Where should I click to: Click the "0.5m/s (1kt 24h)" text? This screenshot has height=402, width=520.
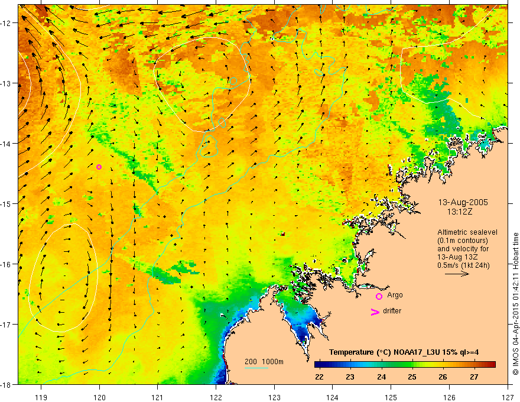pos(463,265)
